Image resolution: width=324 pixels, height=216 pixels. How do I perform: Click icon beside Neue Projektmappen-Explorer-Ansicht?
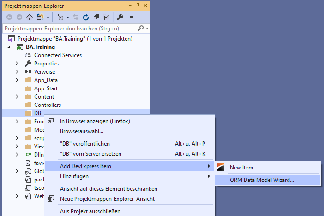coord(51,199)
